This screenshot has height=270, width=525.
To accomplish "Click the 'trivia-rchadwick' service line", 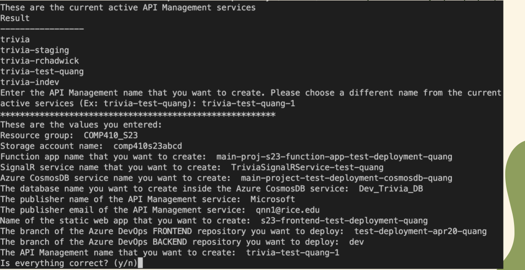I will click(x=39, y=61).
